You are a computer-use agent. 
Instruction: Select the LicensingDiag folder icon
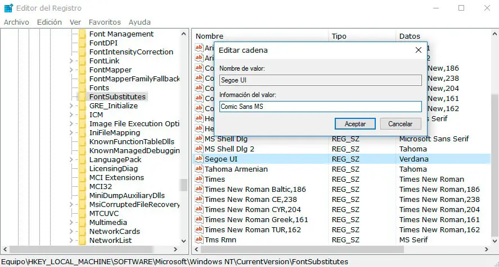click(x=82, y=169)
